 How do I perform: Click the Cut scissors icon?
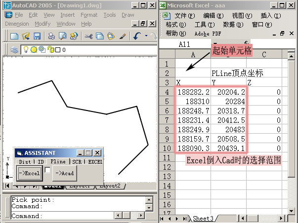[x=88, y=36]
